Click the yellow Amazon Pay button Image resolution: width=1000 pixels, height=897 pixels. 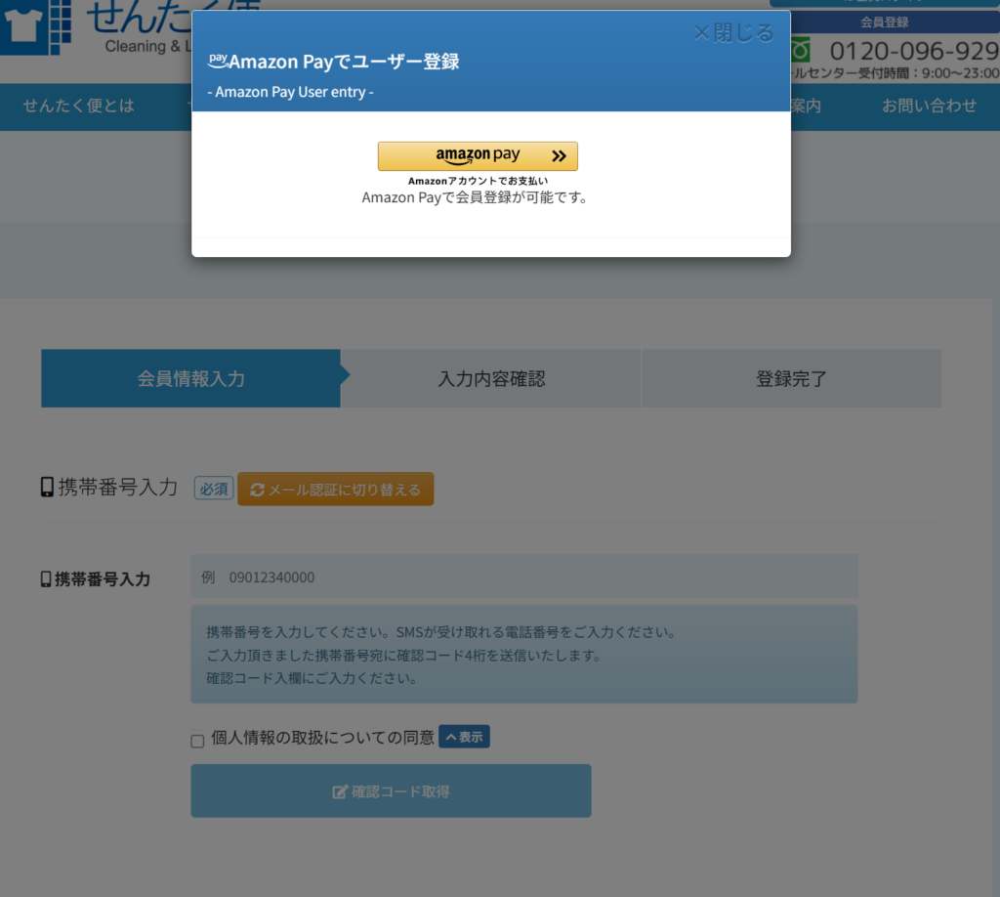click(478, 155)
